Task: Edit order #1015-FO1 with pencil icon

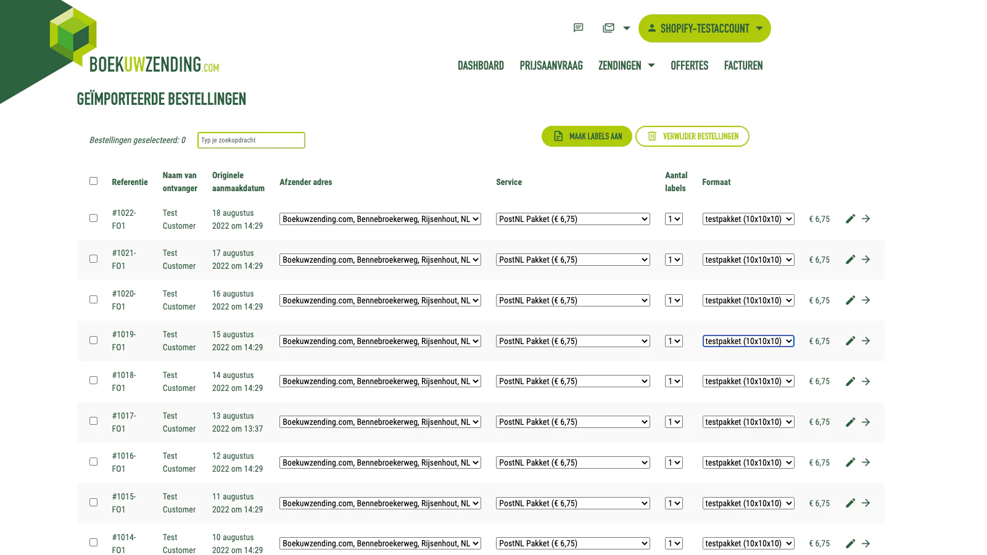Action: pyautogui.click(x=850, y=503)
